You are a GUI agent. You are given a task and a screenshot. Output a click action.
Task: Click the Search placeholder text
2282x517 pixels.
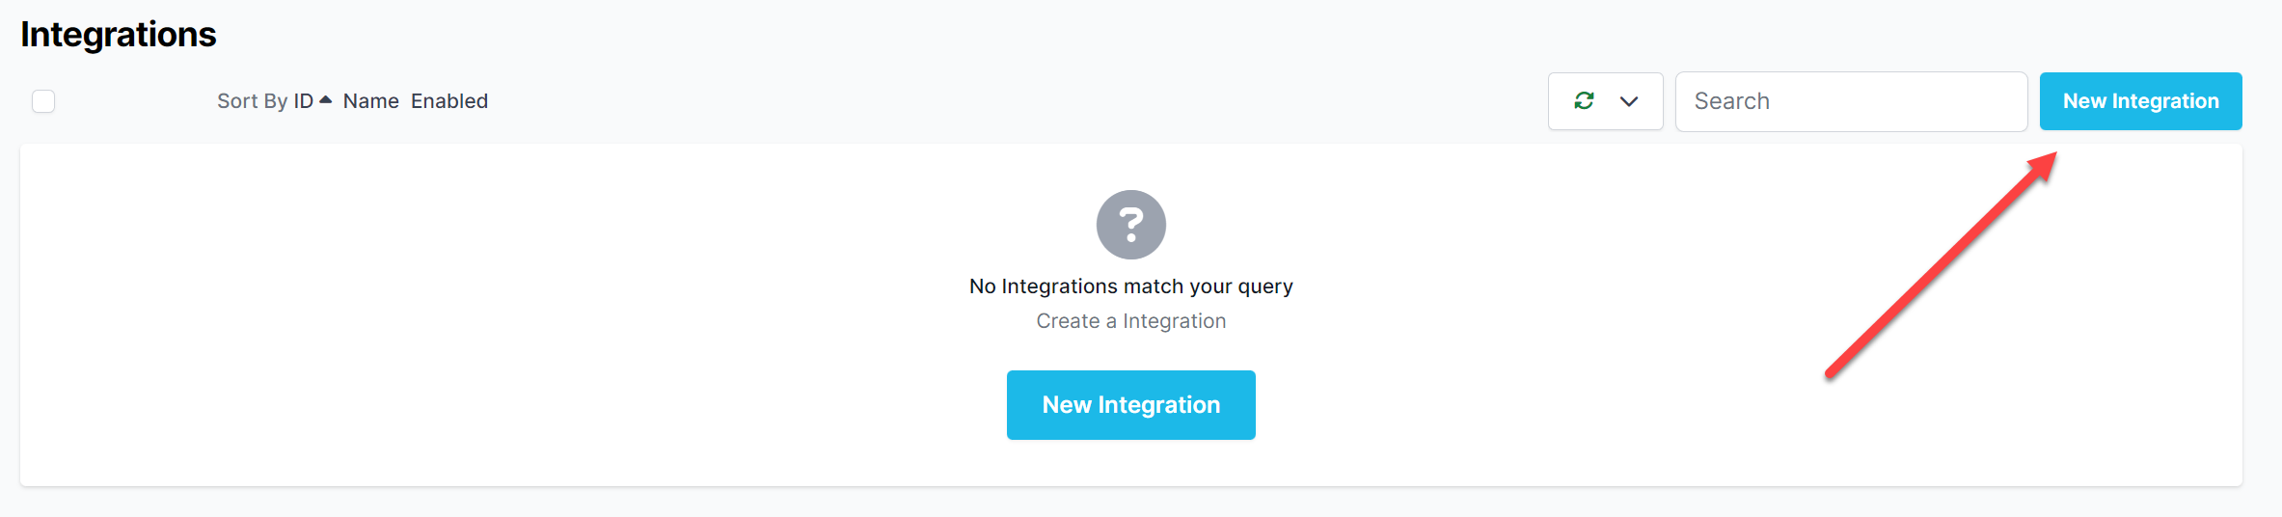[x=1731, y=101]
